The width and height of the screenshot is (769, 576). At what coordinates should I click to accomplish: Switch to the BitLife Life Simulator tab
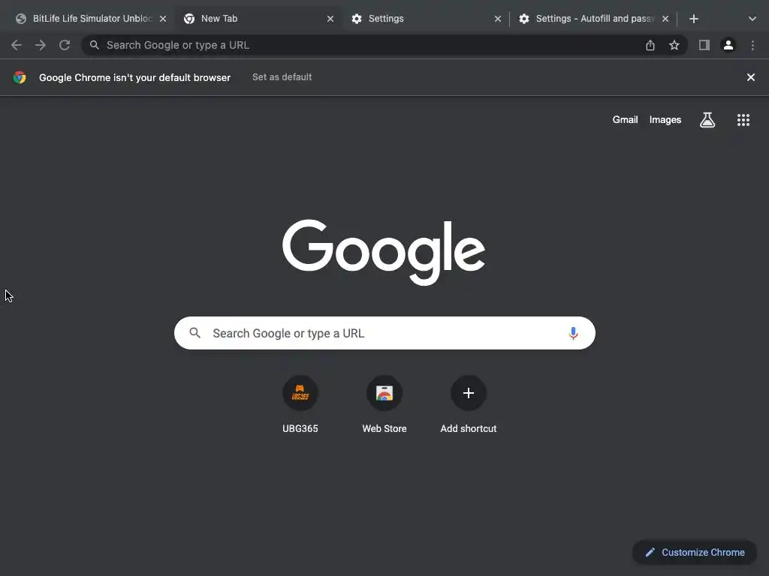[x=90, y=19]
